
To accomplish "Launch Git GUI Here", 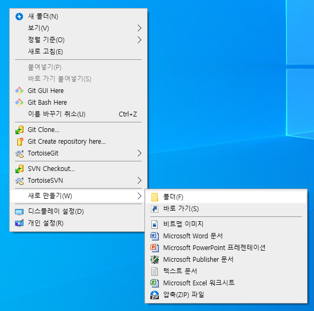I will coord(79,91).
